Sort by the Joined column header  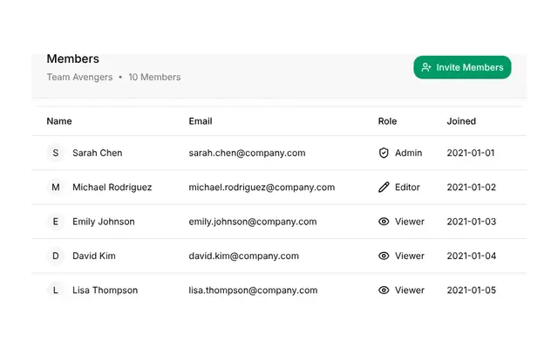click(x=461, y=121)
